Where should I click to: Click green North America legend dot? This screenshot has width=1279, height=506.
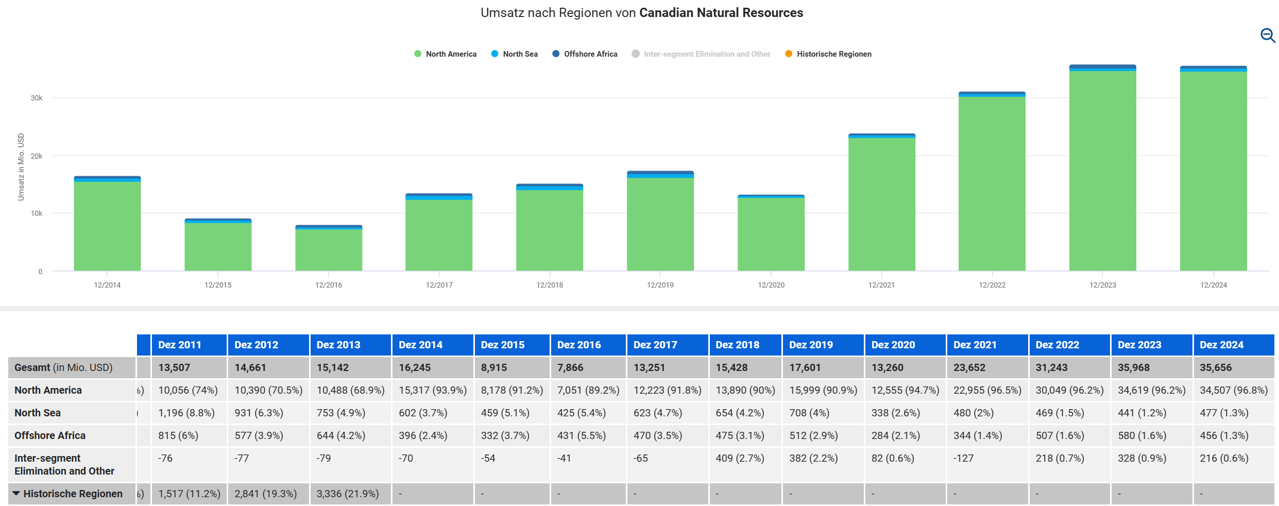[418, 54]
